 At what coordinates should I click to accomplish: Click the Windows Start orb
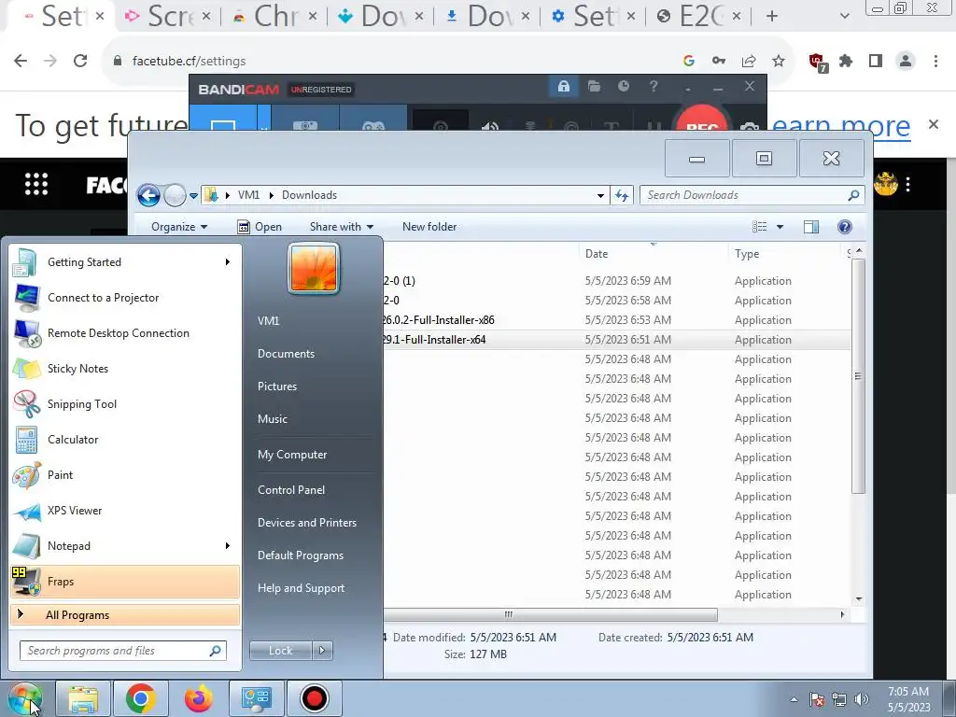tap(25, 698)
